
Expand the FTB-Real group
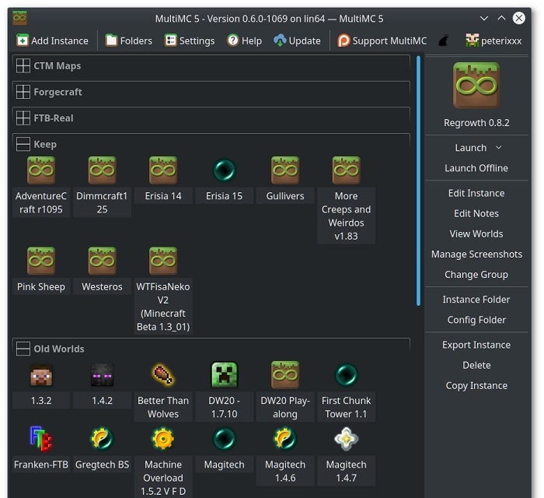click(23, 118)
